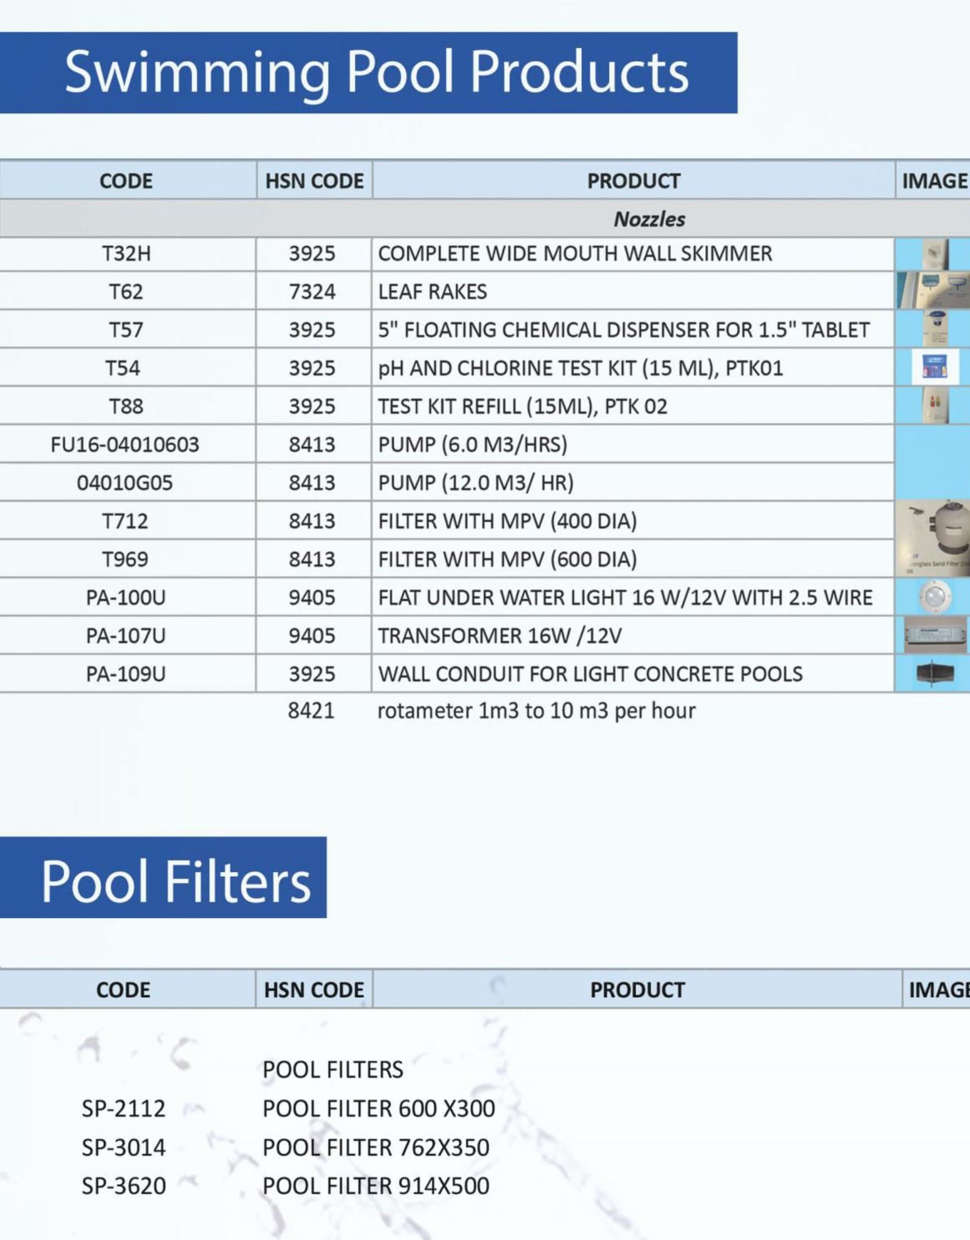This screenshot has height=1240, width=970.
Task: Click HSN code 7324 for leaf rakes
Action: [x=312, y=292]
